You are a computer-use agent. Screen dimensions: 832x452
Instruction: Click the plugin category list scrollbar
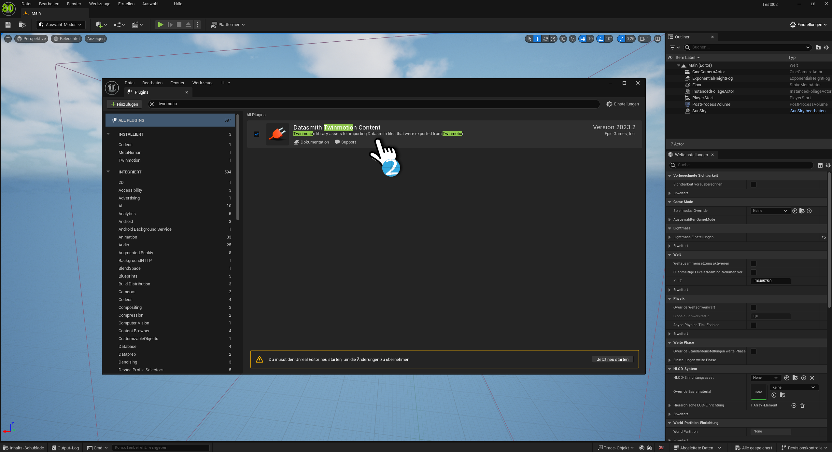click(238, 167)
